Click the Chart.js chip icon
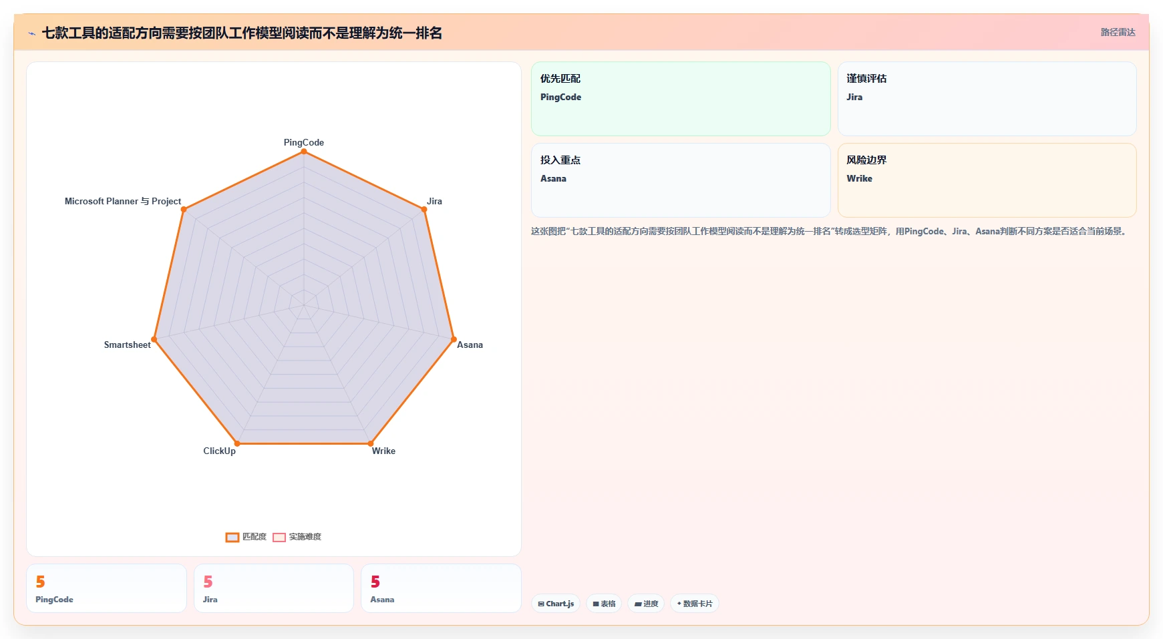This screenshot has height=639, width=1163. [541, 604]
